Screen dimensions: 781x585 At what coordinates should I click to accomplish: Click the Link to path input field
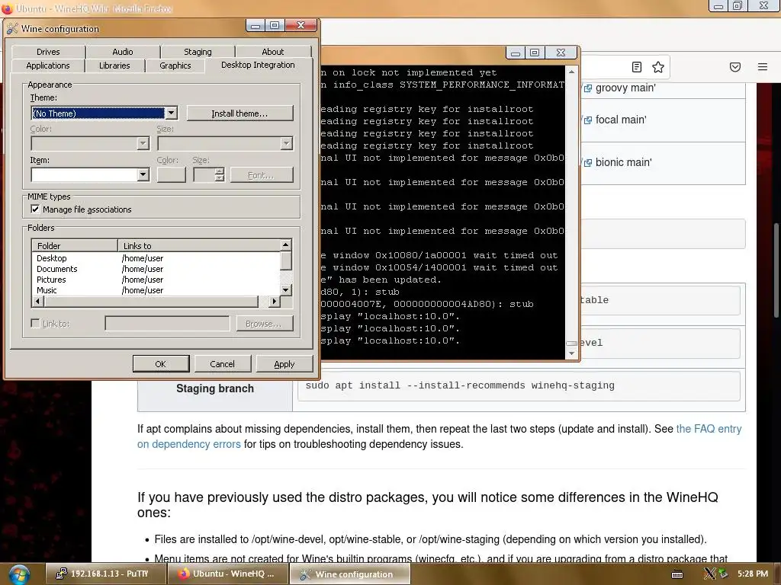(x=167, y=324)
